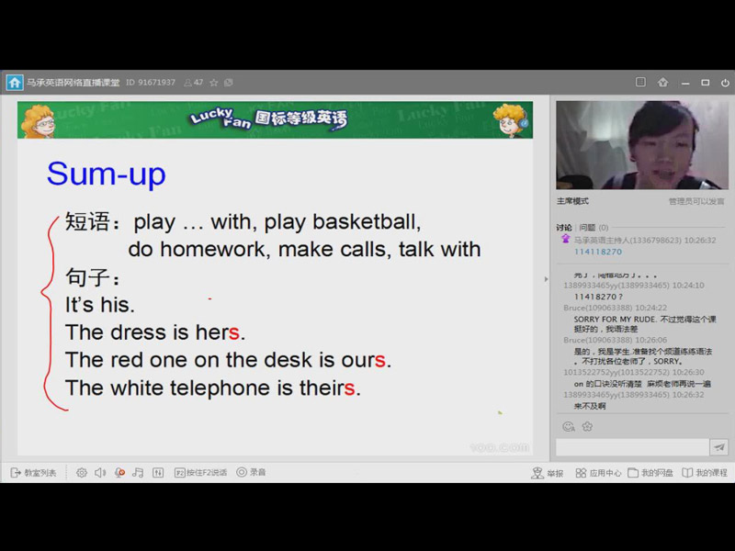Click the home icon in the title bar

(15, 83)
